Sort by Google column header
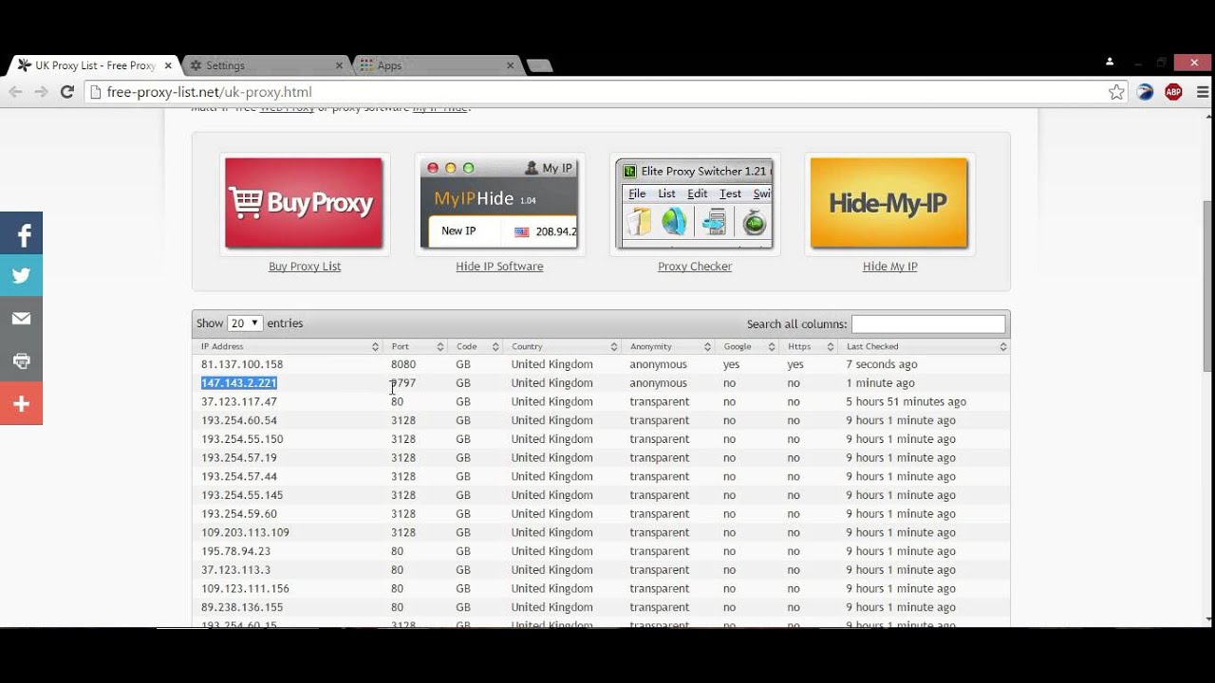This screenshot has width=1215, height=683. click(x=747, y=347)
